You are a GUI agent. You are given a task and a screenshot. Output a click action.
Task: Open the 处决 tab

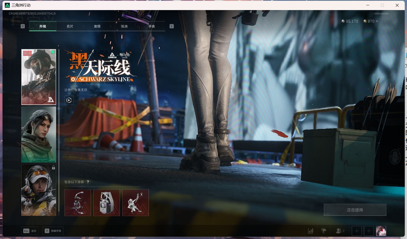[x=124, y=26]
